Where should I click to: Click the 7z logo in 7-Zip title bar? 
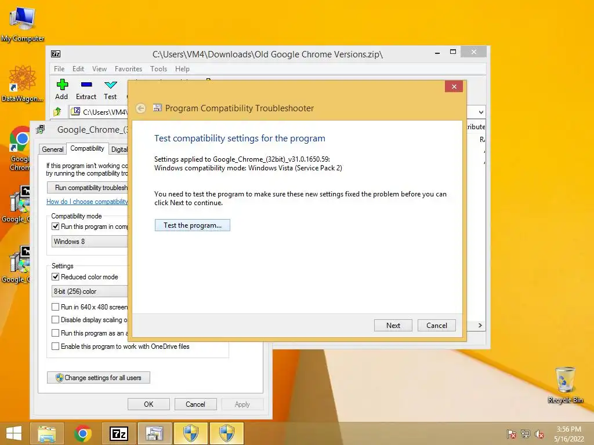[56, 54]
